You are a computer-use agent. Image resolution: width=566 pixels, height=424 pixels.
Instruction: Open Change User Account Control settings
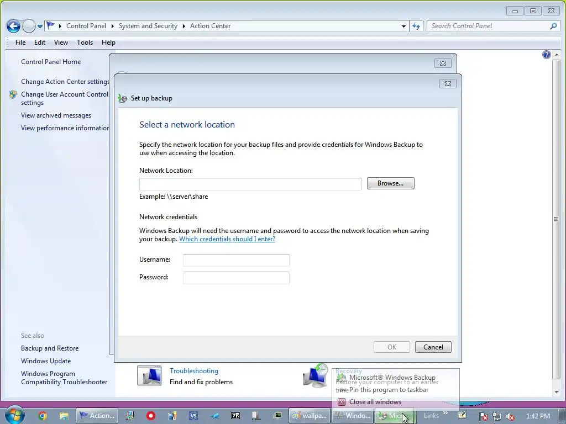point(65,98)
